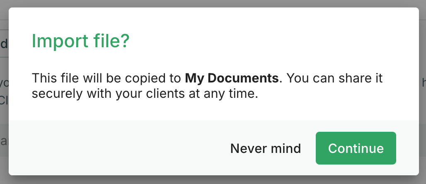Click the bold 'My Documents' text

pos(232,78)
